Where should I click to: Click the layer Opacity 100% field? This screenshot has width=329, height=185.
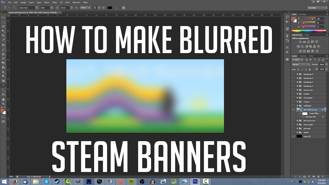(322, 64)
